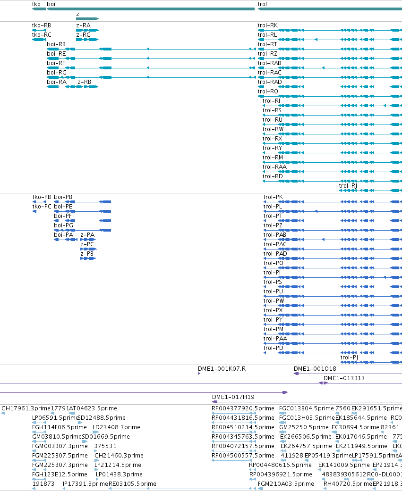Click the tko-RB transcript label
This screenshot has width=402, height=491.
tap(42, 25)
